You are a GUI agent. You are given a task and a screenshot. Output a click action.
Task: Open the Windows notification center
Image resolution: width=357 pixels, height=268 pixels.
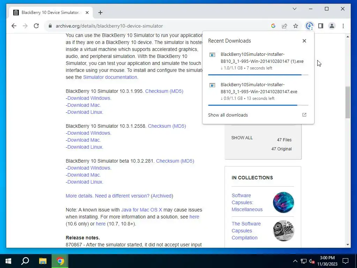coord(345,261)
